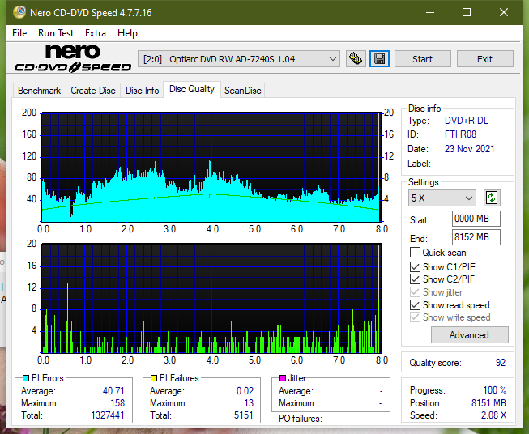Maximize the Nero CD-DVD Speed window

click(467, 12)
